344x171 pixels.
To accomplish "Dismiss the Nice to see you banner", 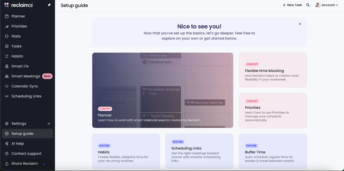I will 300,24.
